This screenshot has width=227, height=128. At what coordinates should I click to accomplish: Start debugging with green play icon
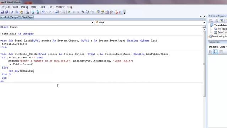pos(69,12)
